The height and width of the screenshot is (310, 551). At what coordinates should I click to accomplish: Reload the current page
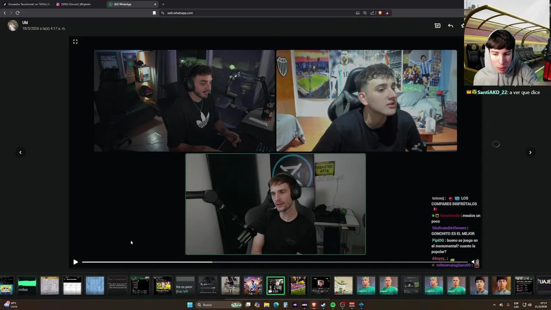[x=18, y=13]
